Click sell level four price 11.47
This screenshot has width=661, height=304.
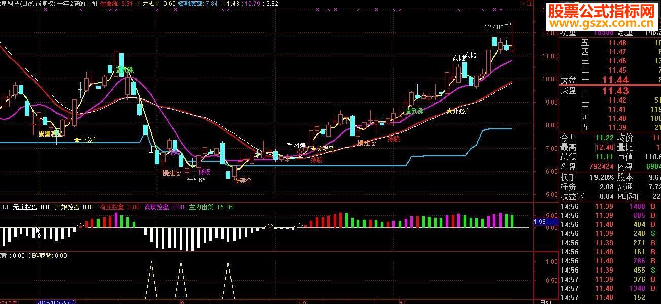tap(617, 52)
